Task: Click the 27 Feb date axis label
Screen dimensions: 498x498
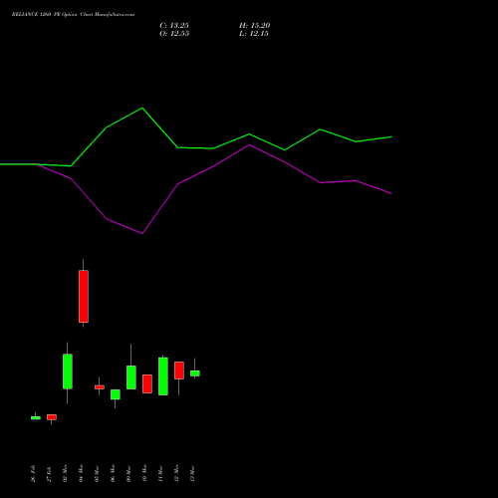Action: [49, 474]
